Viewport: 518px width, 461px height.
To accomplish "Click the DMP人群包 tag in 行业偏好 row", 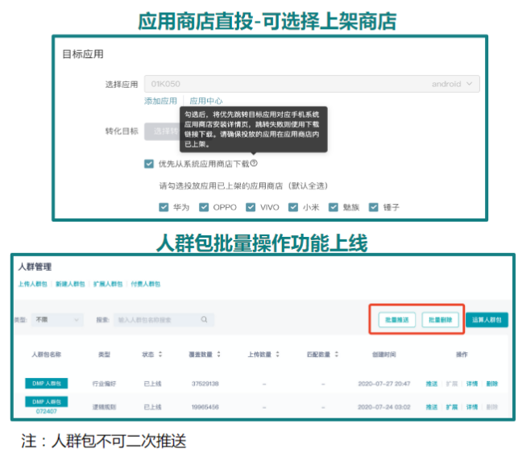I will coord(47,384).
